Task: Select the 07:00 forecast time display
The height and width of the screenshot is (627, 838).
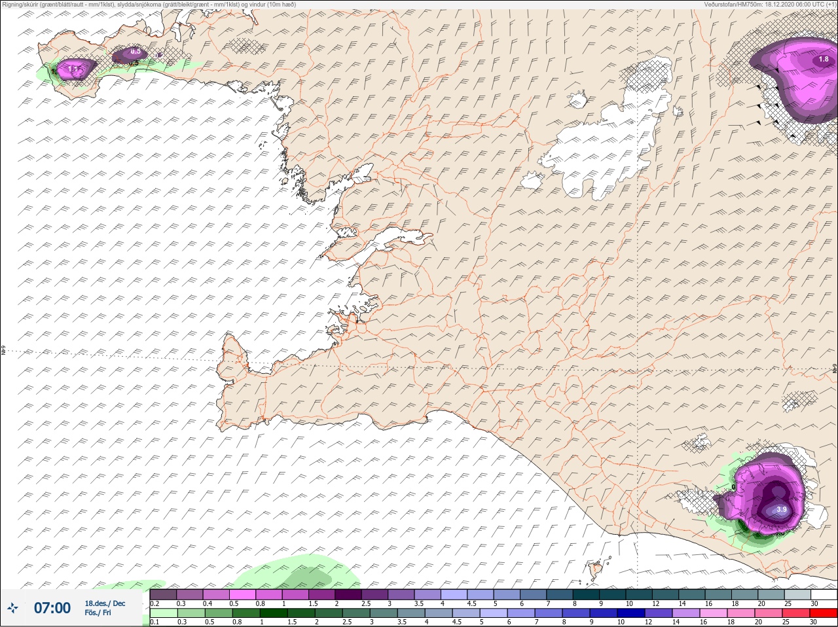Action: [x=52, y=608]
